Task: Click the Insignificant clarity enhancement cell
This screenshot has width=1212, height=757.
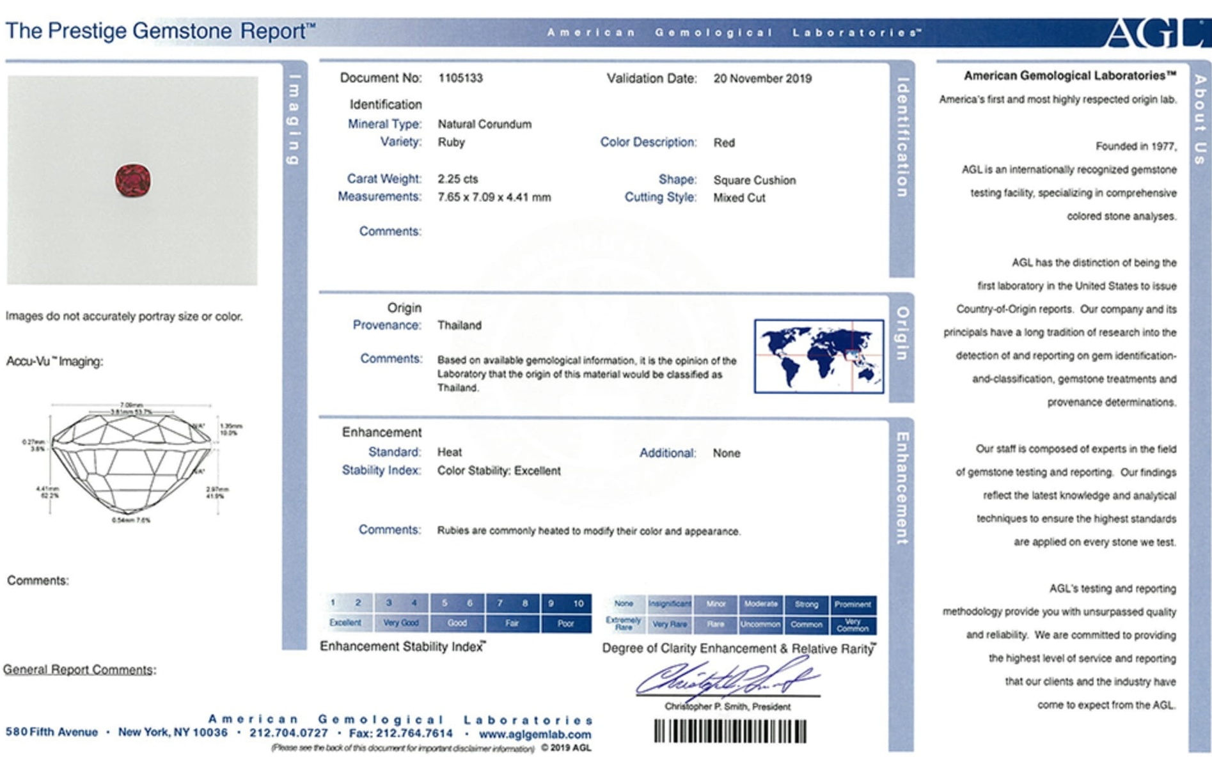Action: 670,604
